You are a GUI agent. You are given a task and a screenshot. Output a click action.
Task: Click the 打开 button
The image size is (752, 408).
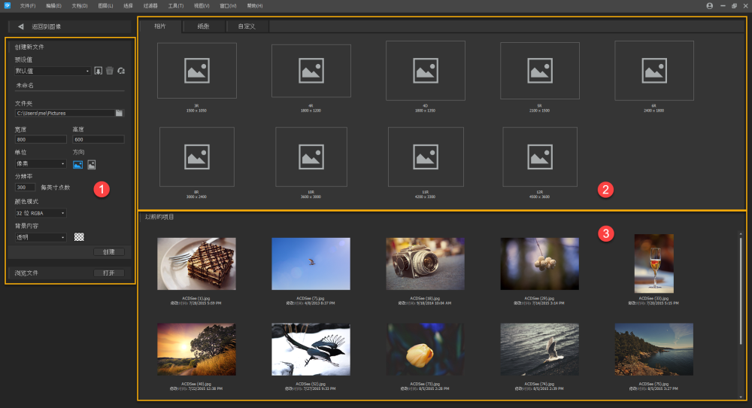[x=108, y=273]
